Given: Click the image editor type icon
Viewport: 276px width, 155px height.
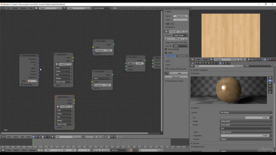Looking at the screenshot, I should 193,59.
